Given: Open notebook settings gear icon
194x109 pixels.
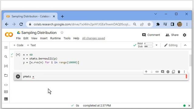Looking at the screenshot, I should (185, 35).
